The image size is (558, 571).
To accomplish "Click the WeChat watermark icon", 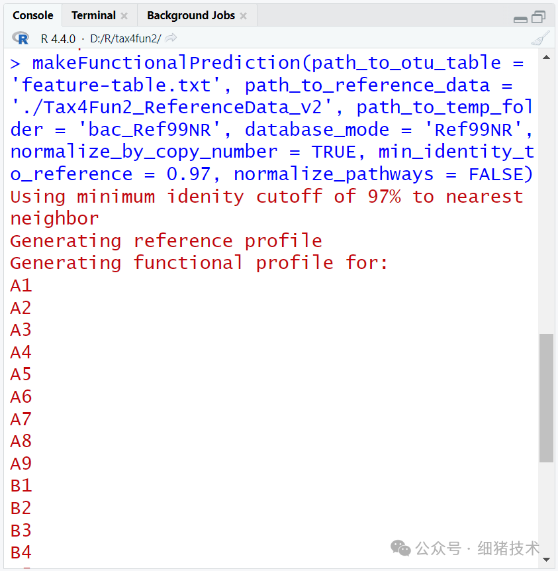I will [x=401, y=548].
